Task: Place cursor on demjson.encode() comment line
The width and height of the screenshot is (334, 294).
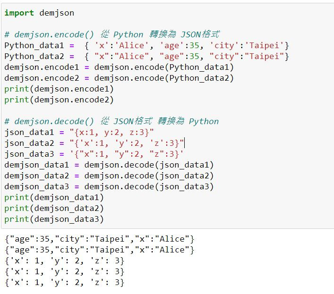Action: point(112,34)
